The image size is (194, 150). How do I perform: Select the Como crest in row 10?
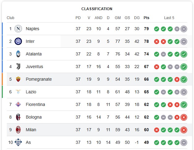[18, 142]
